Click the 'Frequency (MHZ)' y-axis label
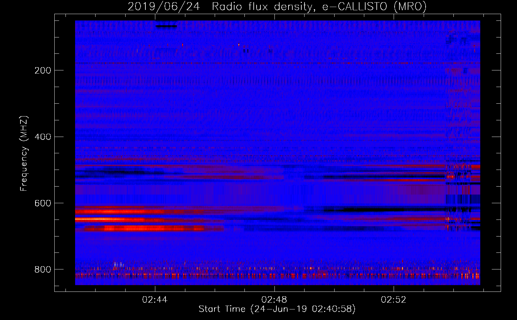Screen dimensions: 517x320 click(24, 154)
